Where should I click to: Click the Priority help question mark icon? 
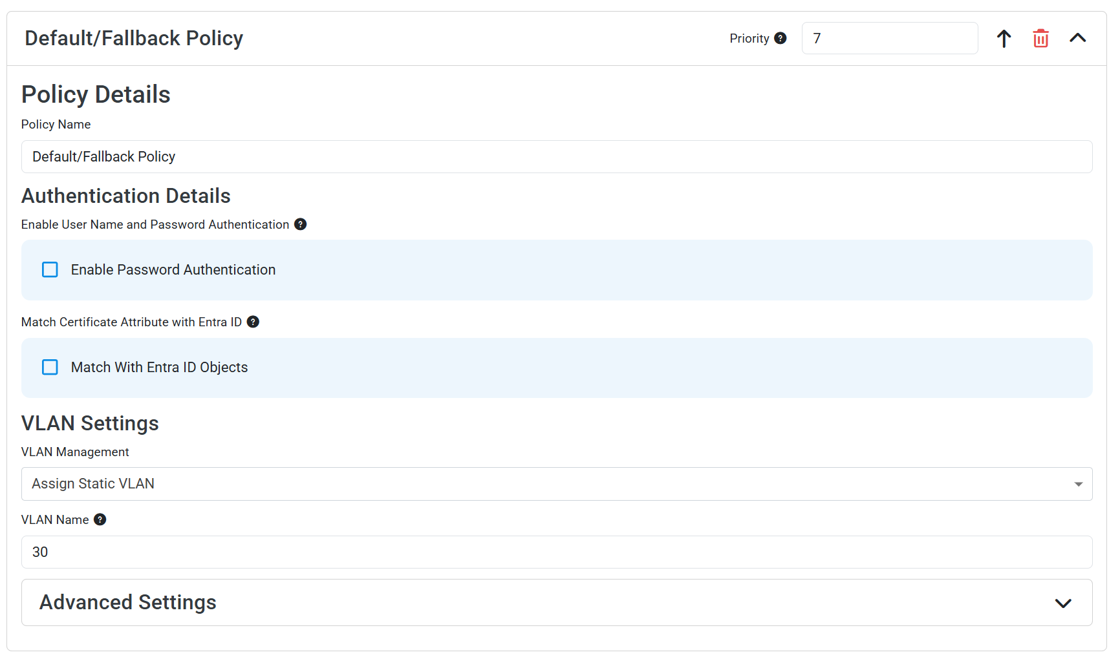coord(781,38)
